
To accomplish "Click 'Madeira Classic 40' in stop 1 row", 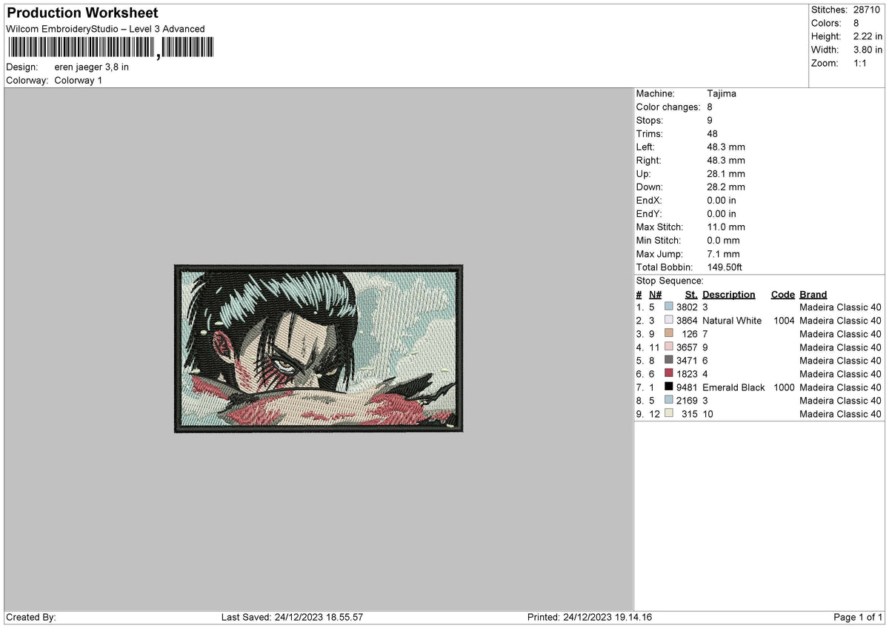I will tap(841, 307).
